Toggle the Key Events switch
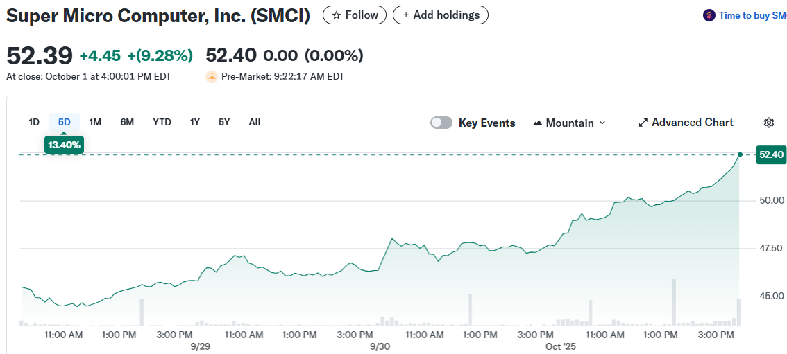Viewport: 787px width, 354px height. pyautogui.click(x=441, y=123)
